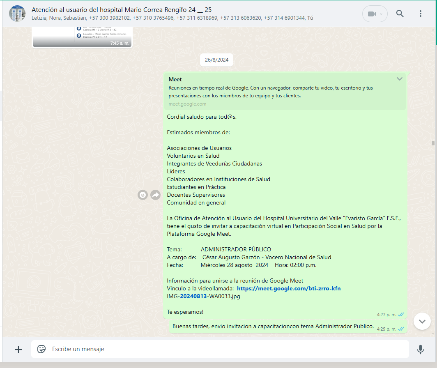Screen dimensions: 437x368
Task: Start a video call with the group
Action: point(372,14)
